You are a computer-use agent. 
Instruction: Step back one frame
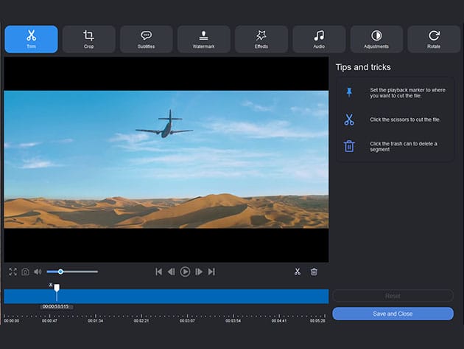pos(172,272)
